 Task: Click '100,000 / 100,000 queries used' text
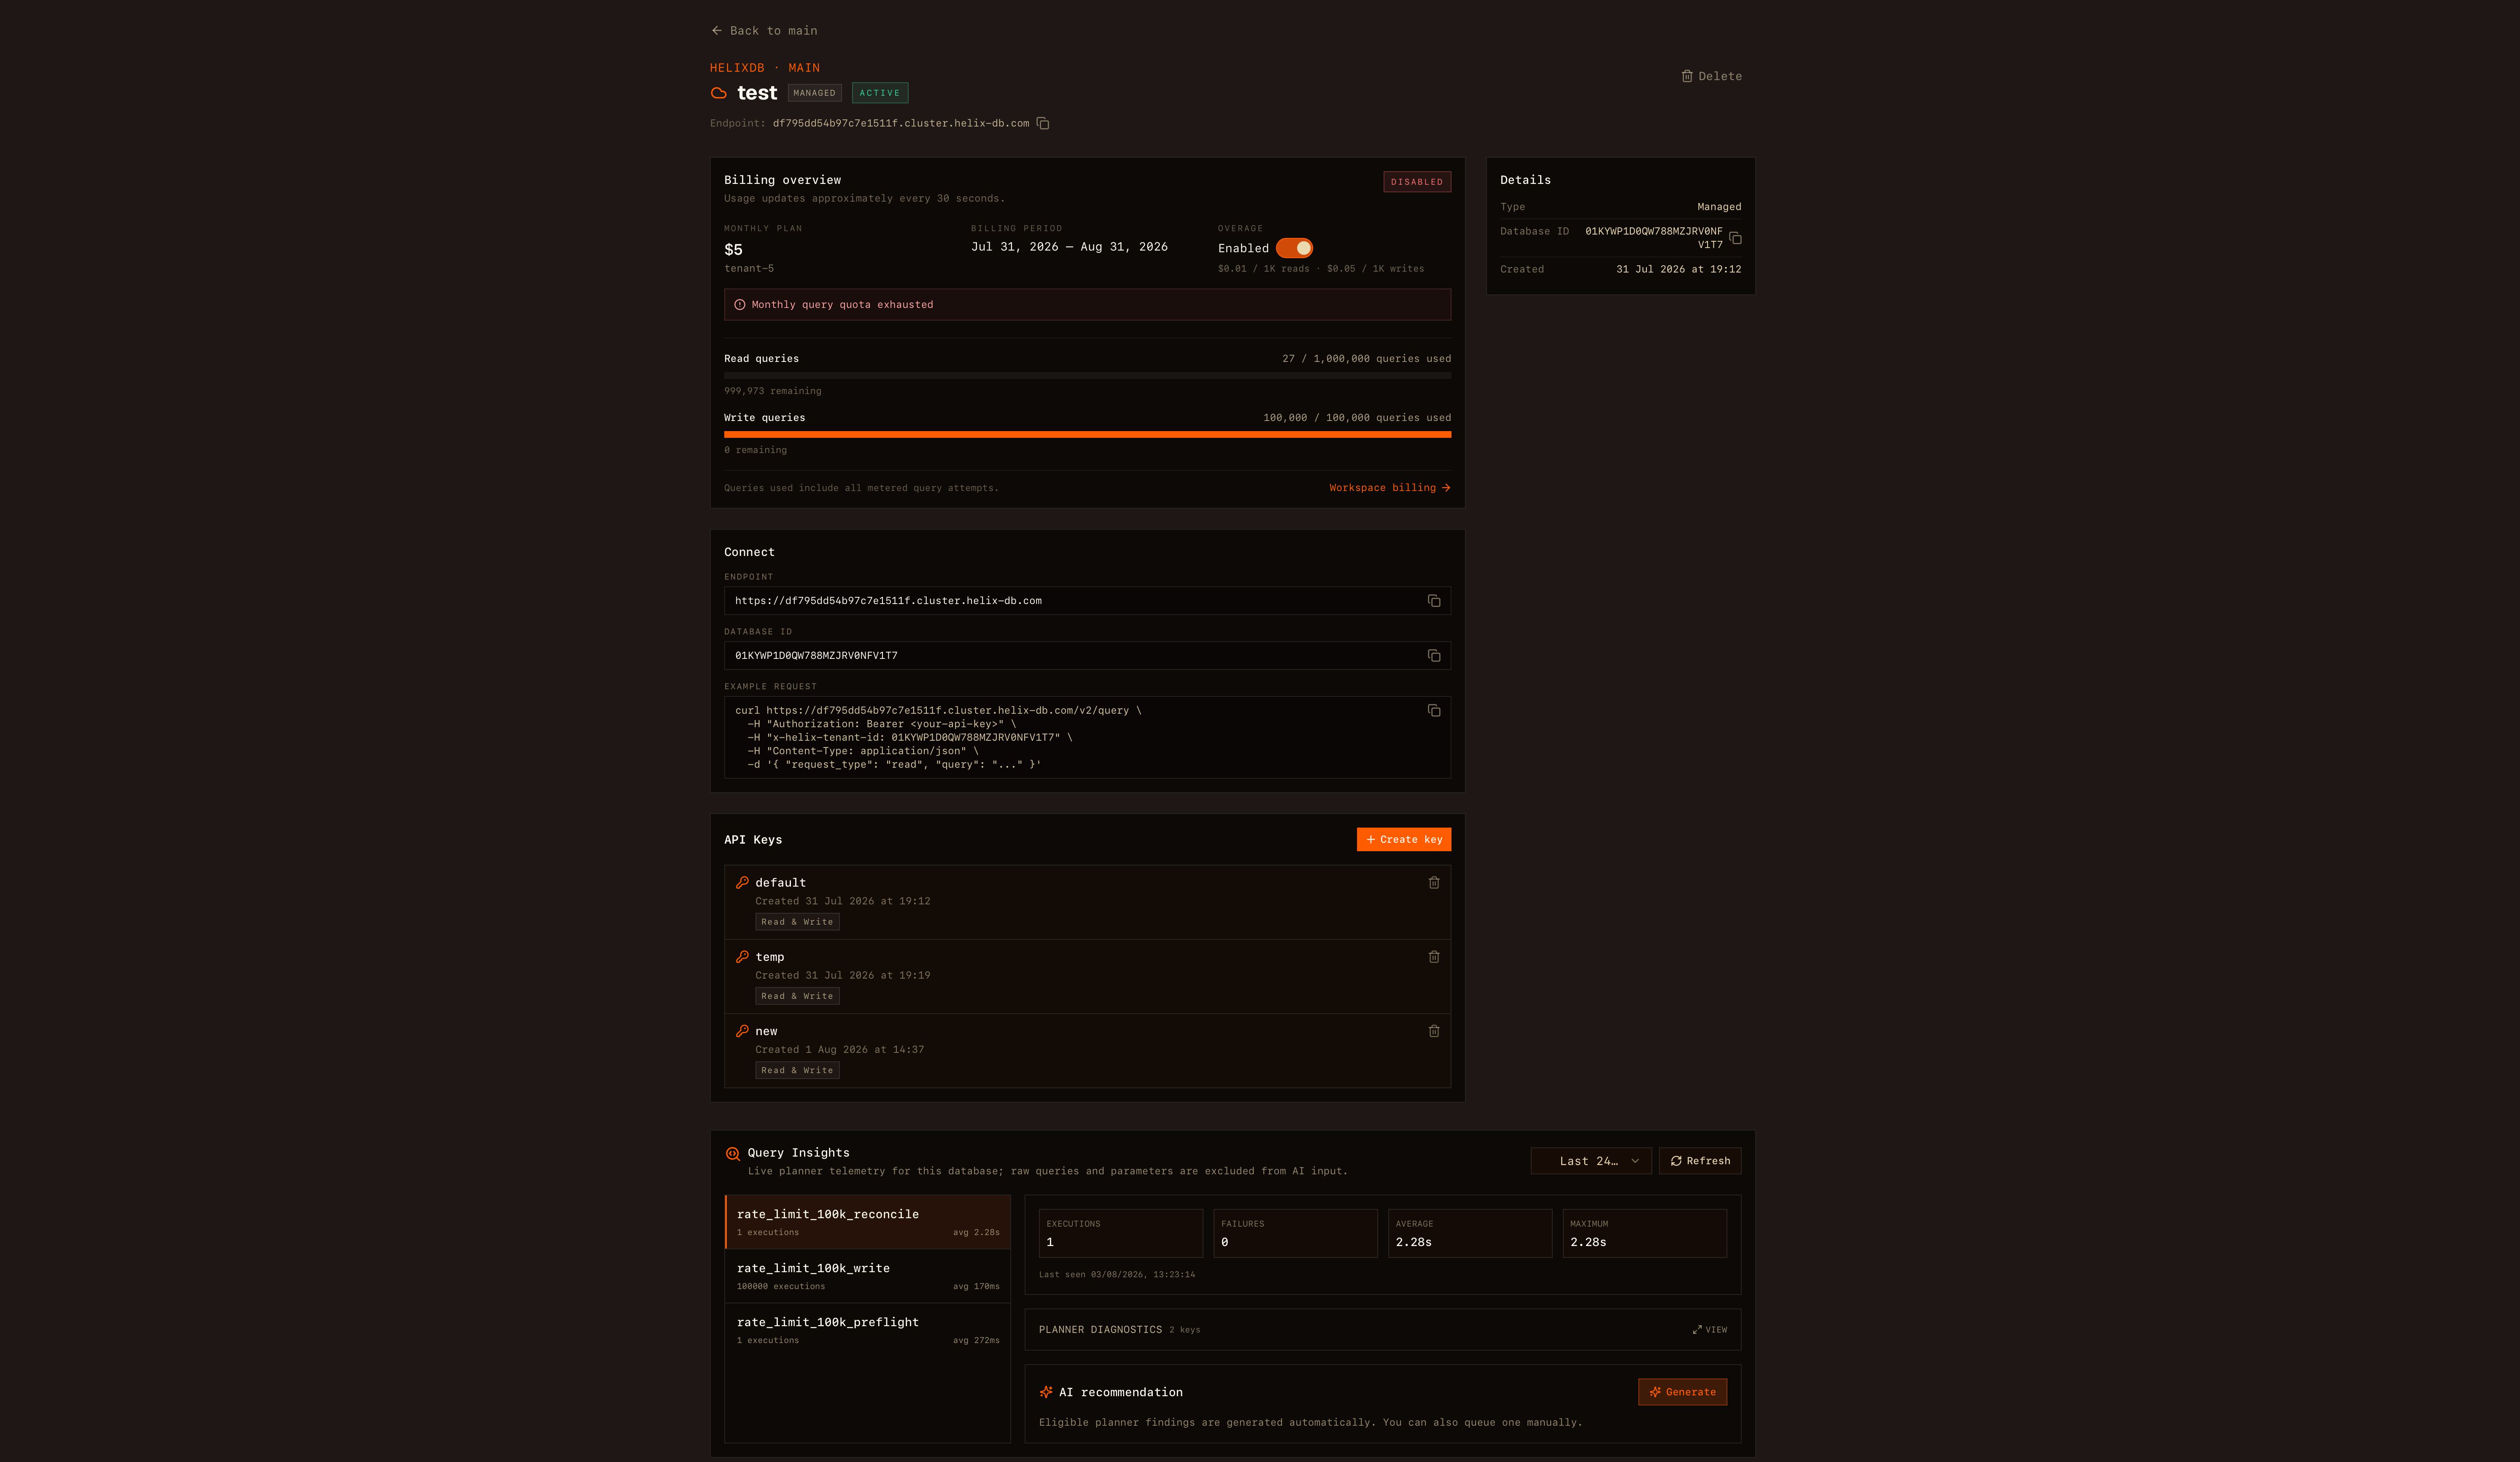coord(1357,418)
